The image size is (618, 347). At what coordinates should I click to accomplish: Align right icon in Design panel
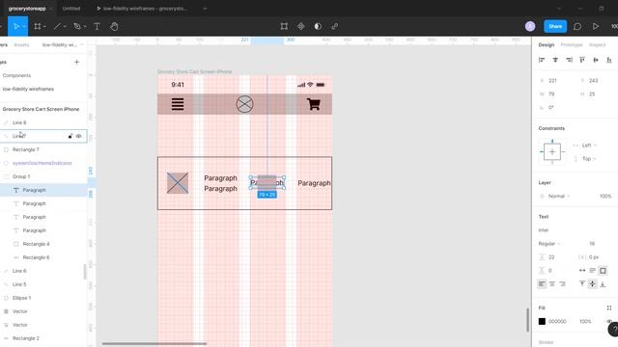569,60
